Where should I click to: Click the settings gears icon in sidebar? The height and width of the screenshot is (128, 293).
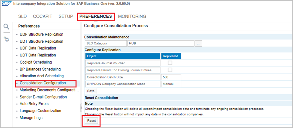point(6,39)
